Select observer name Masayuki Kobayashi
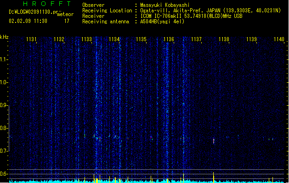 [x=165, y=5]
